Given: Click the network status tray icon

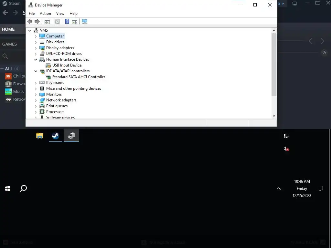Looking at the screenshot, I should pos(286,136).
